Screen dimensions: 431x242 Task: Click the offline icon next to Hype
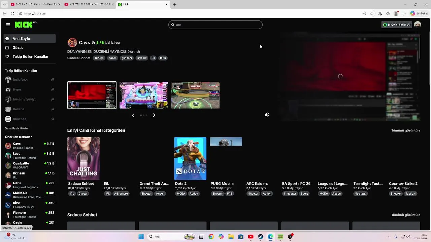(52, 89)
